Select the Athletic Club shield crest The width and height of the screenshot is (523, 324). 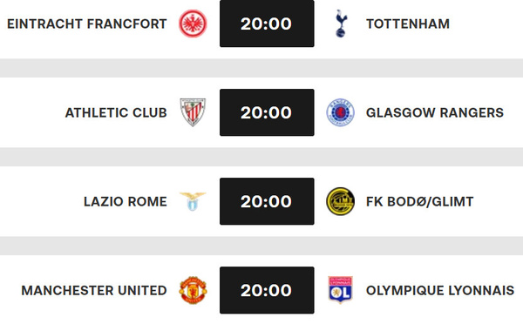pyautogui.click(x=193, y=112)
